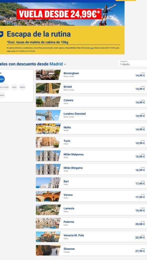Screen dimensions: 147x260
Task: Click the 14,99 € price in the Malta row
Action: point(140,130)
